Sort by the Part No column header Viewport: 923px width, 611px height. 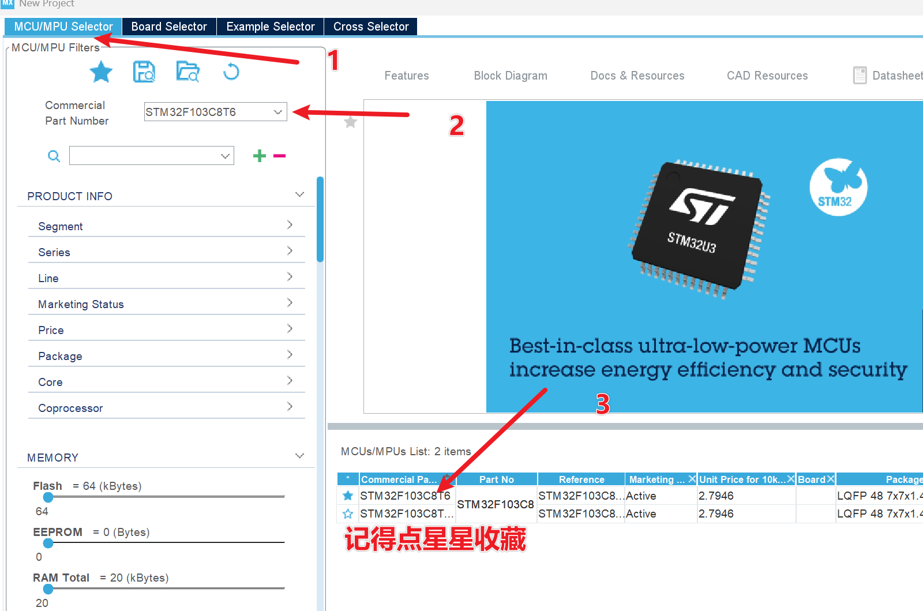pos(497,479)
